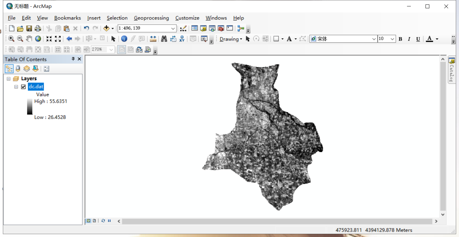Zoom to Full Extent globe
Viewport: 459px width, 237px height.
click(38, 39)
